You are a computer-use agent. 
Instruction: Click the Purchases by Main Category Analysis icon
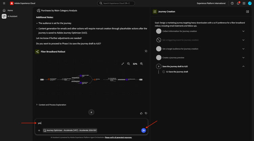(x=38, y=11)
